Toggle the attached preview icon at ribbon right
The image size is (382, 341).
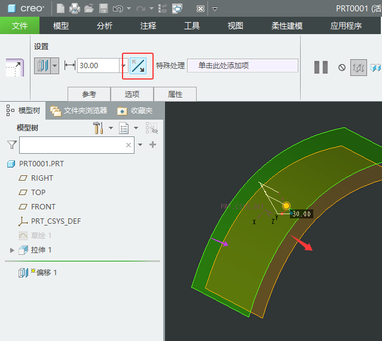tap(375, 68)
